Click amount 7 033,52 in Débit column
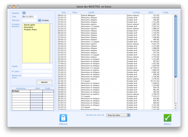 tap(155, 26)
